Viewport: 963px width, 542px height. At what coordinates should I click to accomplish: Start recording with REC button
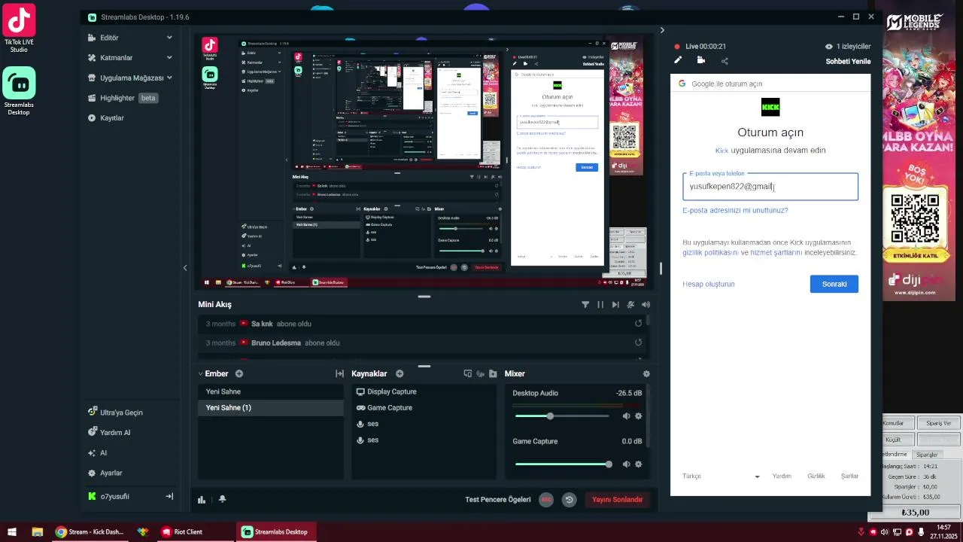click(x=546, y=500)
